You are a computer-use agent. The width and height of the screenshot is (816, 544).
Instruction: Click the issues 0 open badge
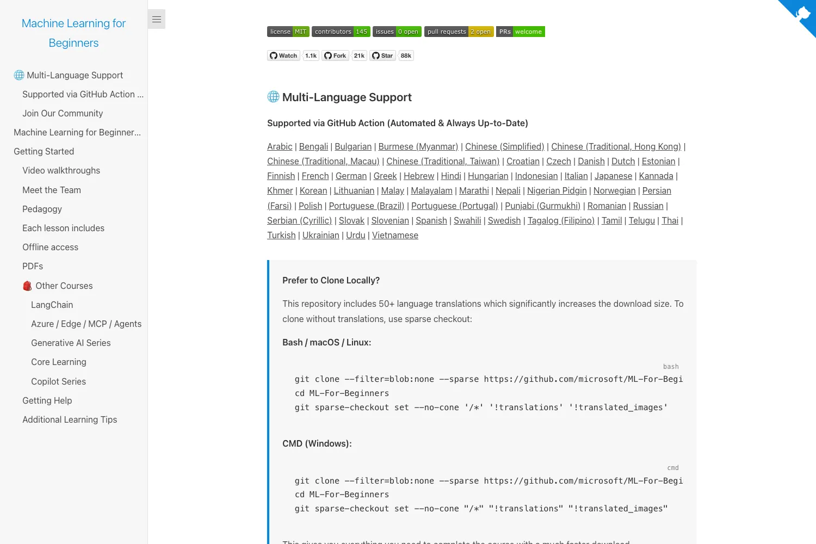[x=397, y=32]
